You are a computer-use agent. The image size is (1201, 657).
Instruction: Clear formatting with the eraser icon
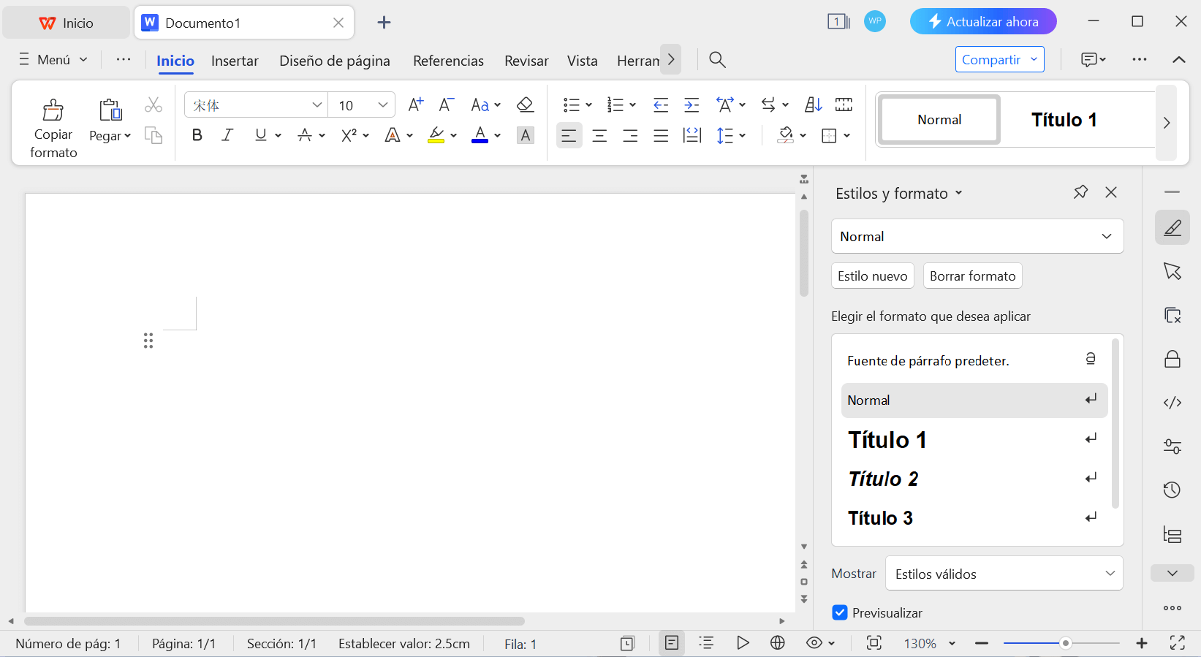click(525, 105)
